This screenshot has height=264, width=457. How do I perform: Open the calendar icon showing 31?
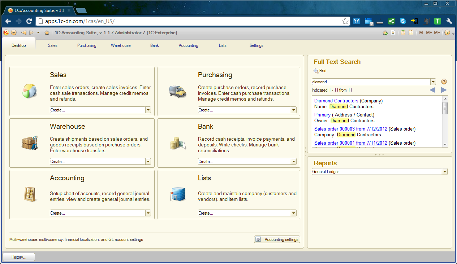[411, 33]
